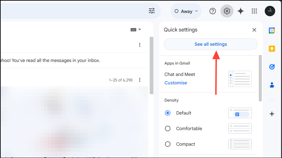Screen dimensions: 282x158
Task: Open the Gemini sparkle icon
Action: [241, 11]
